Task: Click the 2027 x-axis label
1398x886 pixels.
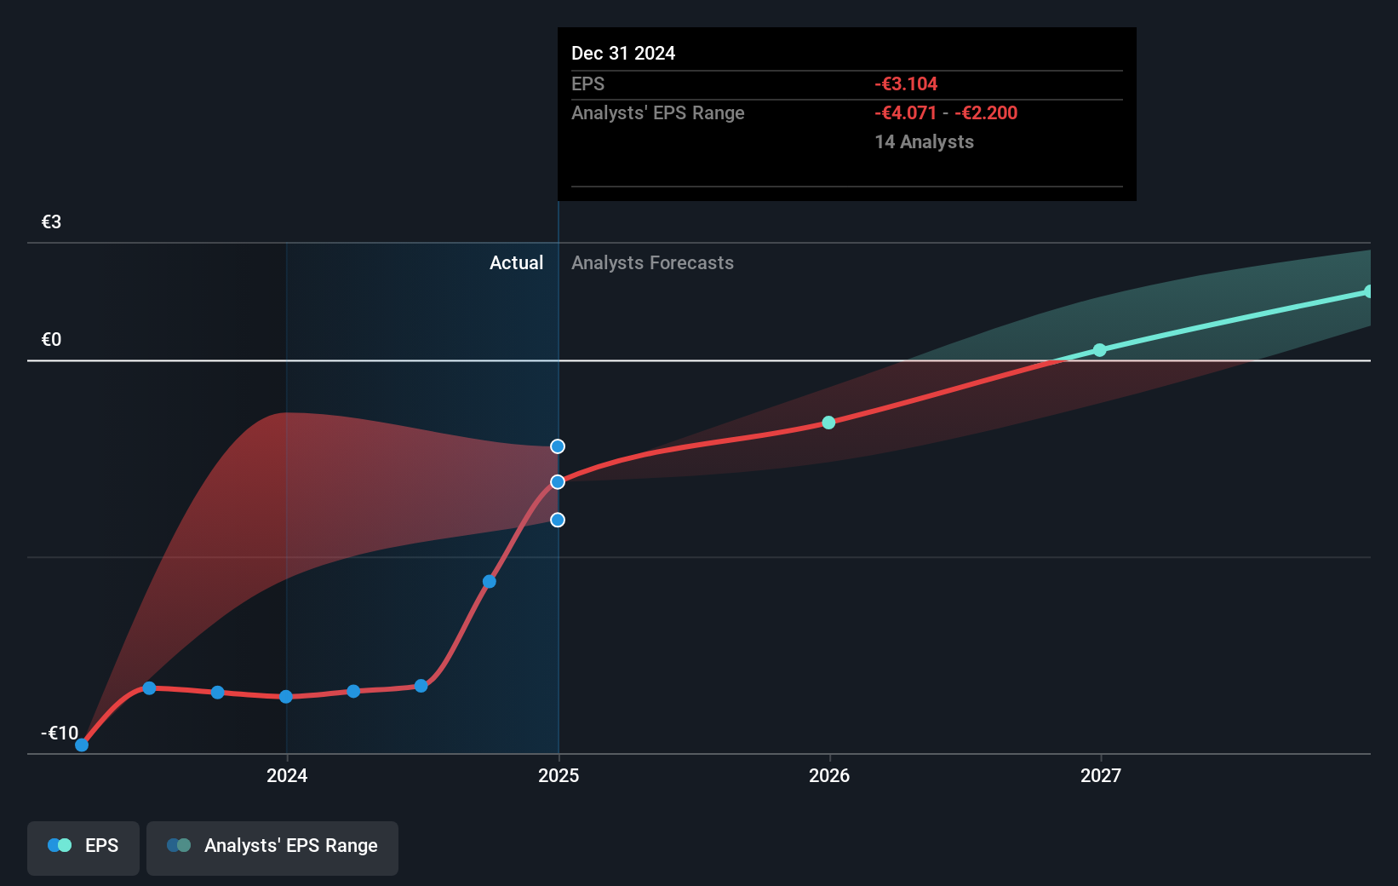Action: tap(1101, 775)
